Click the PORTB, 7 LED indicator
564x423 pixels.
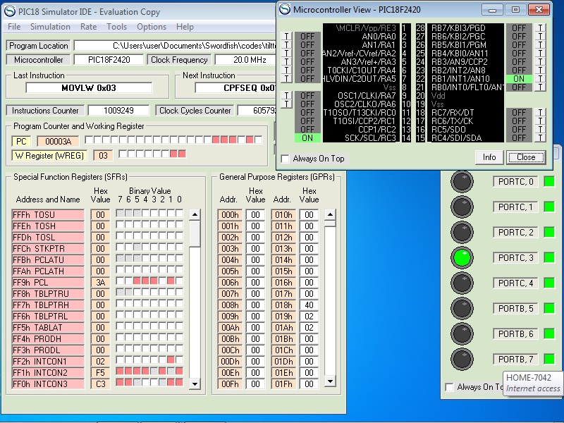462,359
